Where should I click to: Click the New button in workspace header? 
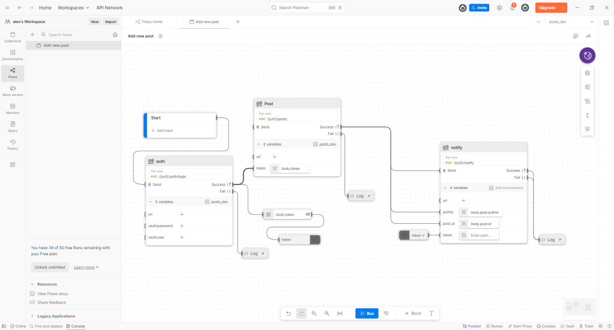(95, 22)
